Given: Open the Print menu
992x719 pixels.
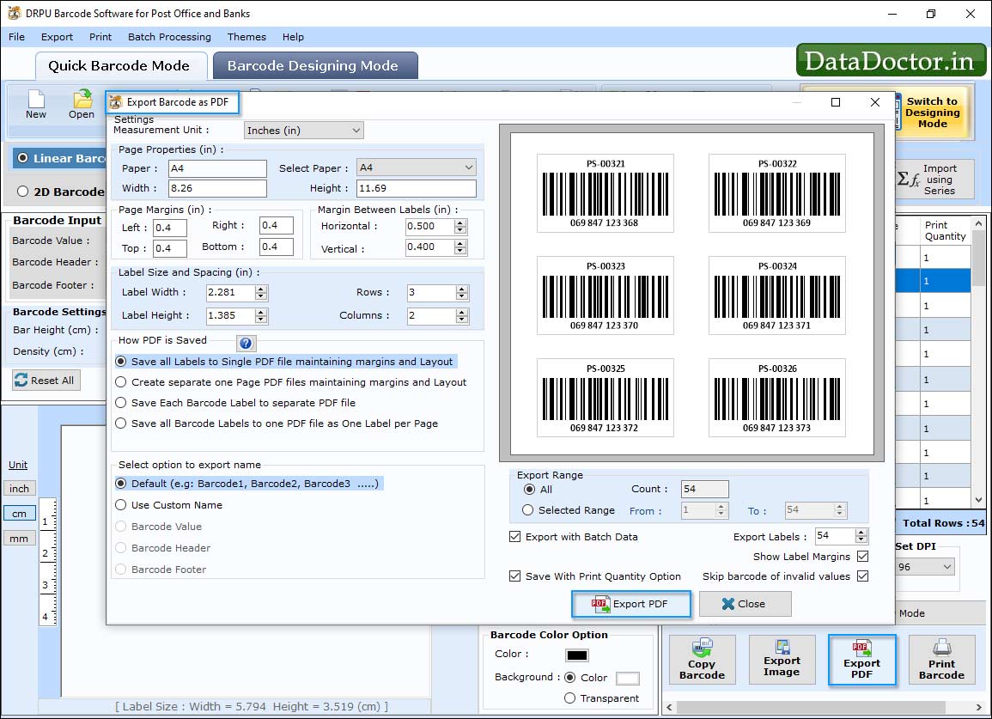Looking at the screenshot, I should tap(100, 37).
